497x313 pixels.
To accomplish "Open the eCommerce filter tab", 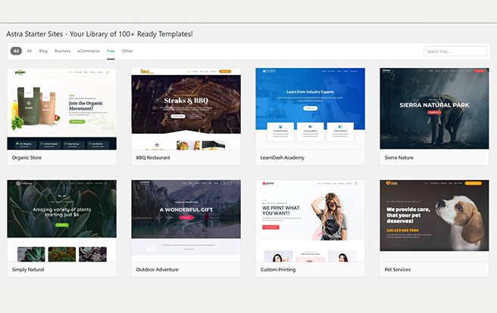I will coord(88,51).
